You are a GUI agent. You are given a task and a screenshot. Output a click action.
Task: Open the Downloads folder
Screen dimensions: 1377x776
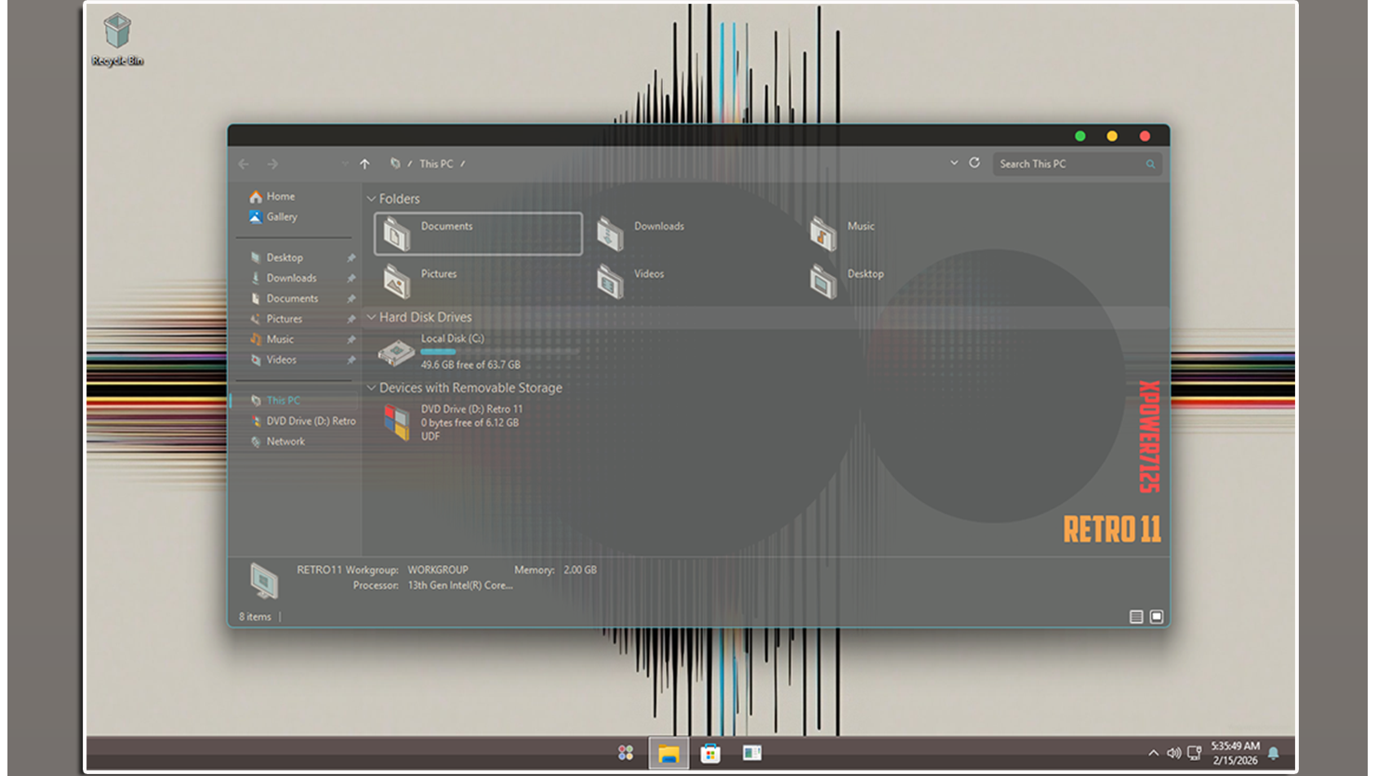click(611, 233)
